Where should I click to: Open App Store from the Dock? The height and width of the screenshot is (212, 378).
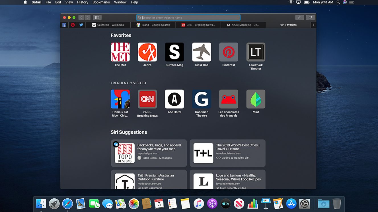[291, 203]
